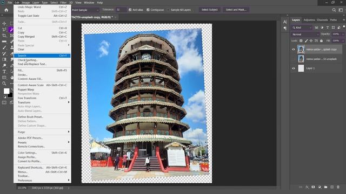
Task: Choose Content-Aware Fill menu item
Action: (42, 79)
